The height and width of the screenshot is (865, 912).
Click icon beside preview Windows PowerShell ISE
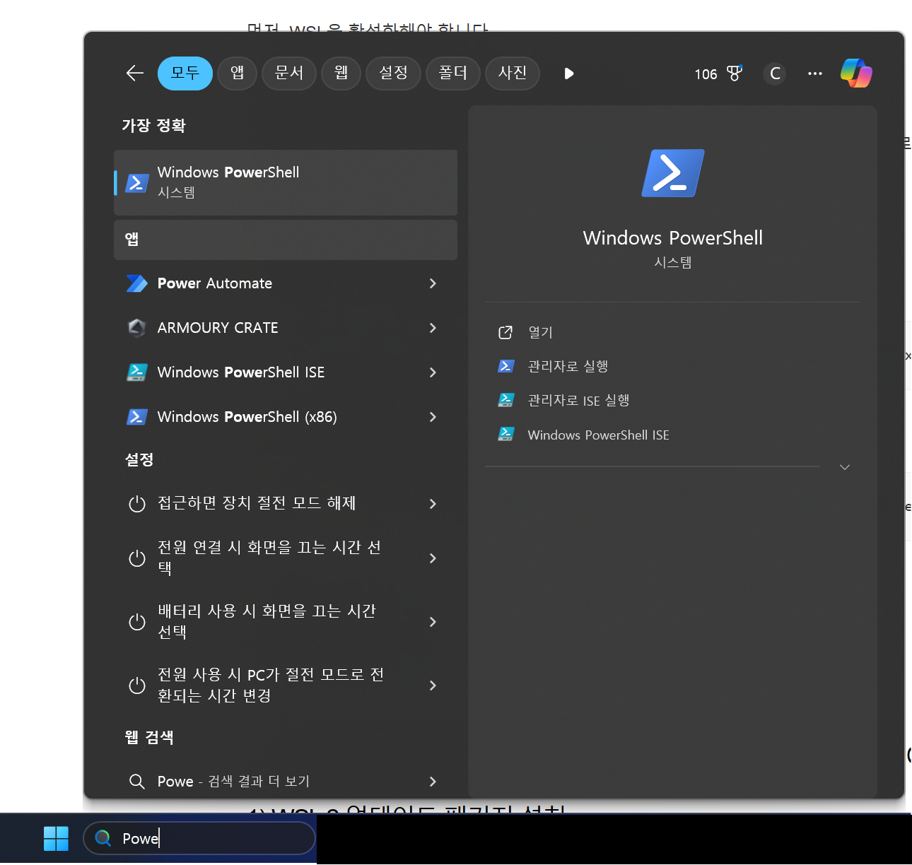(x=505, y=434)
